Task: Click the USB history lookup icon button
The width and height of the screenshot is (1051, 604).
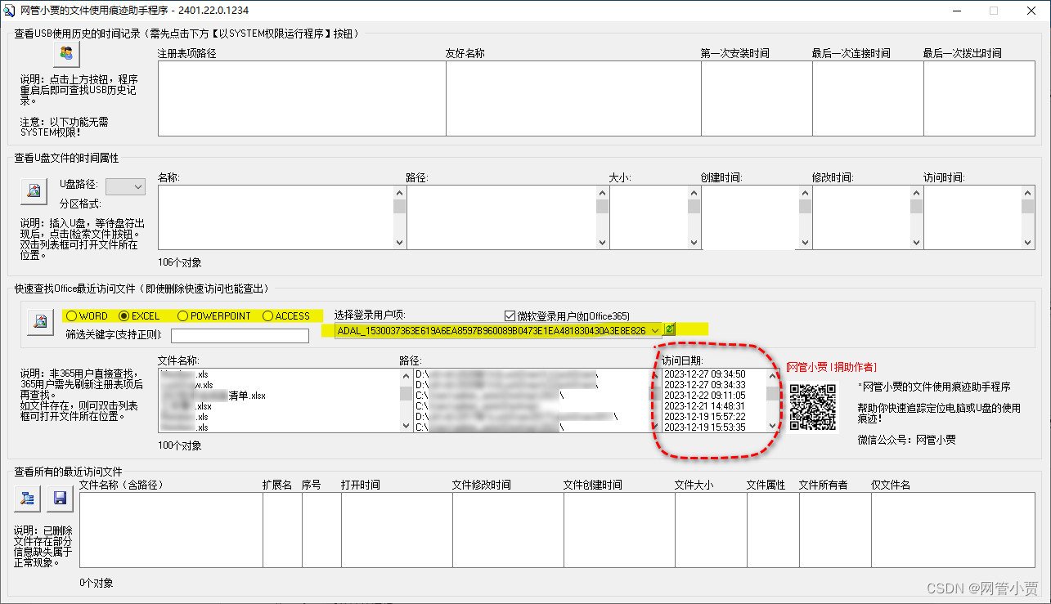Action: [66, 54]
